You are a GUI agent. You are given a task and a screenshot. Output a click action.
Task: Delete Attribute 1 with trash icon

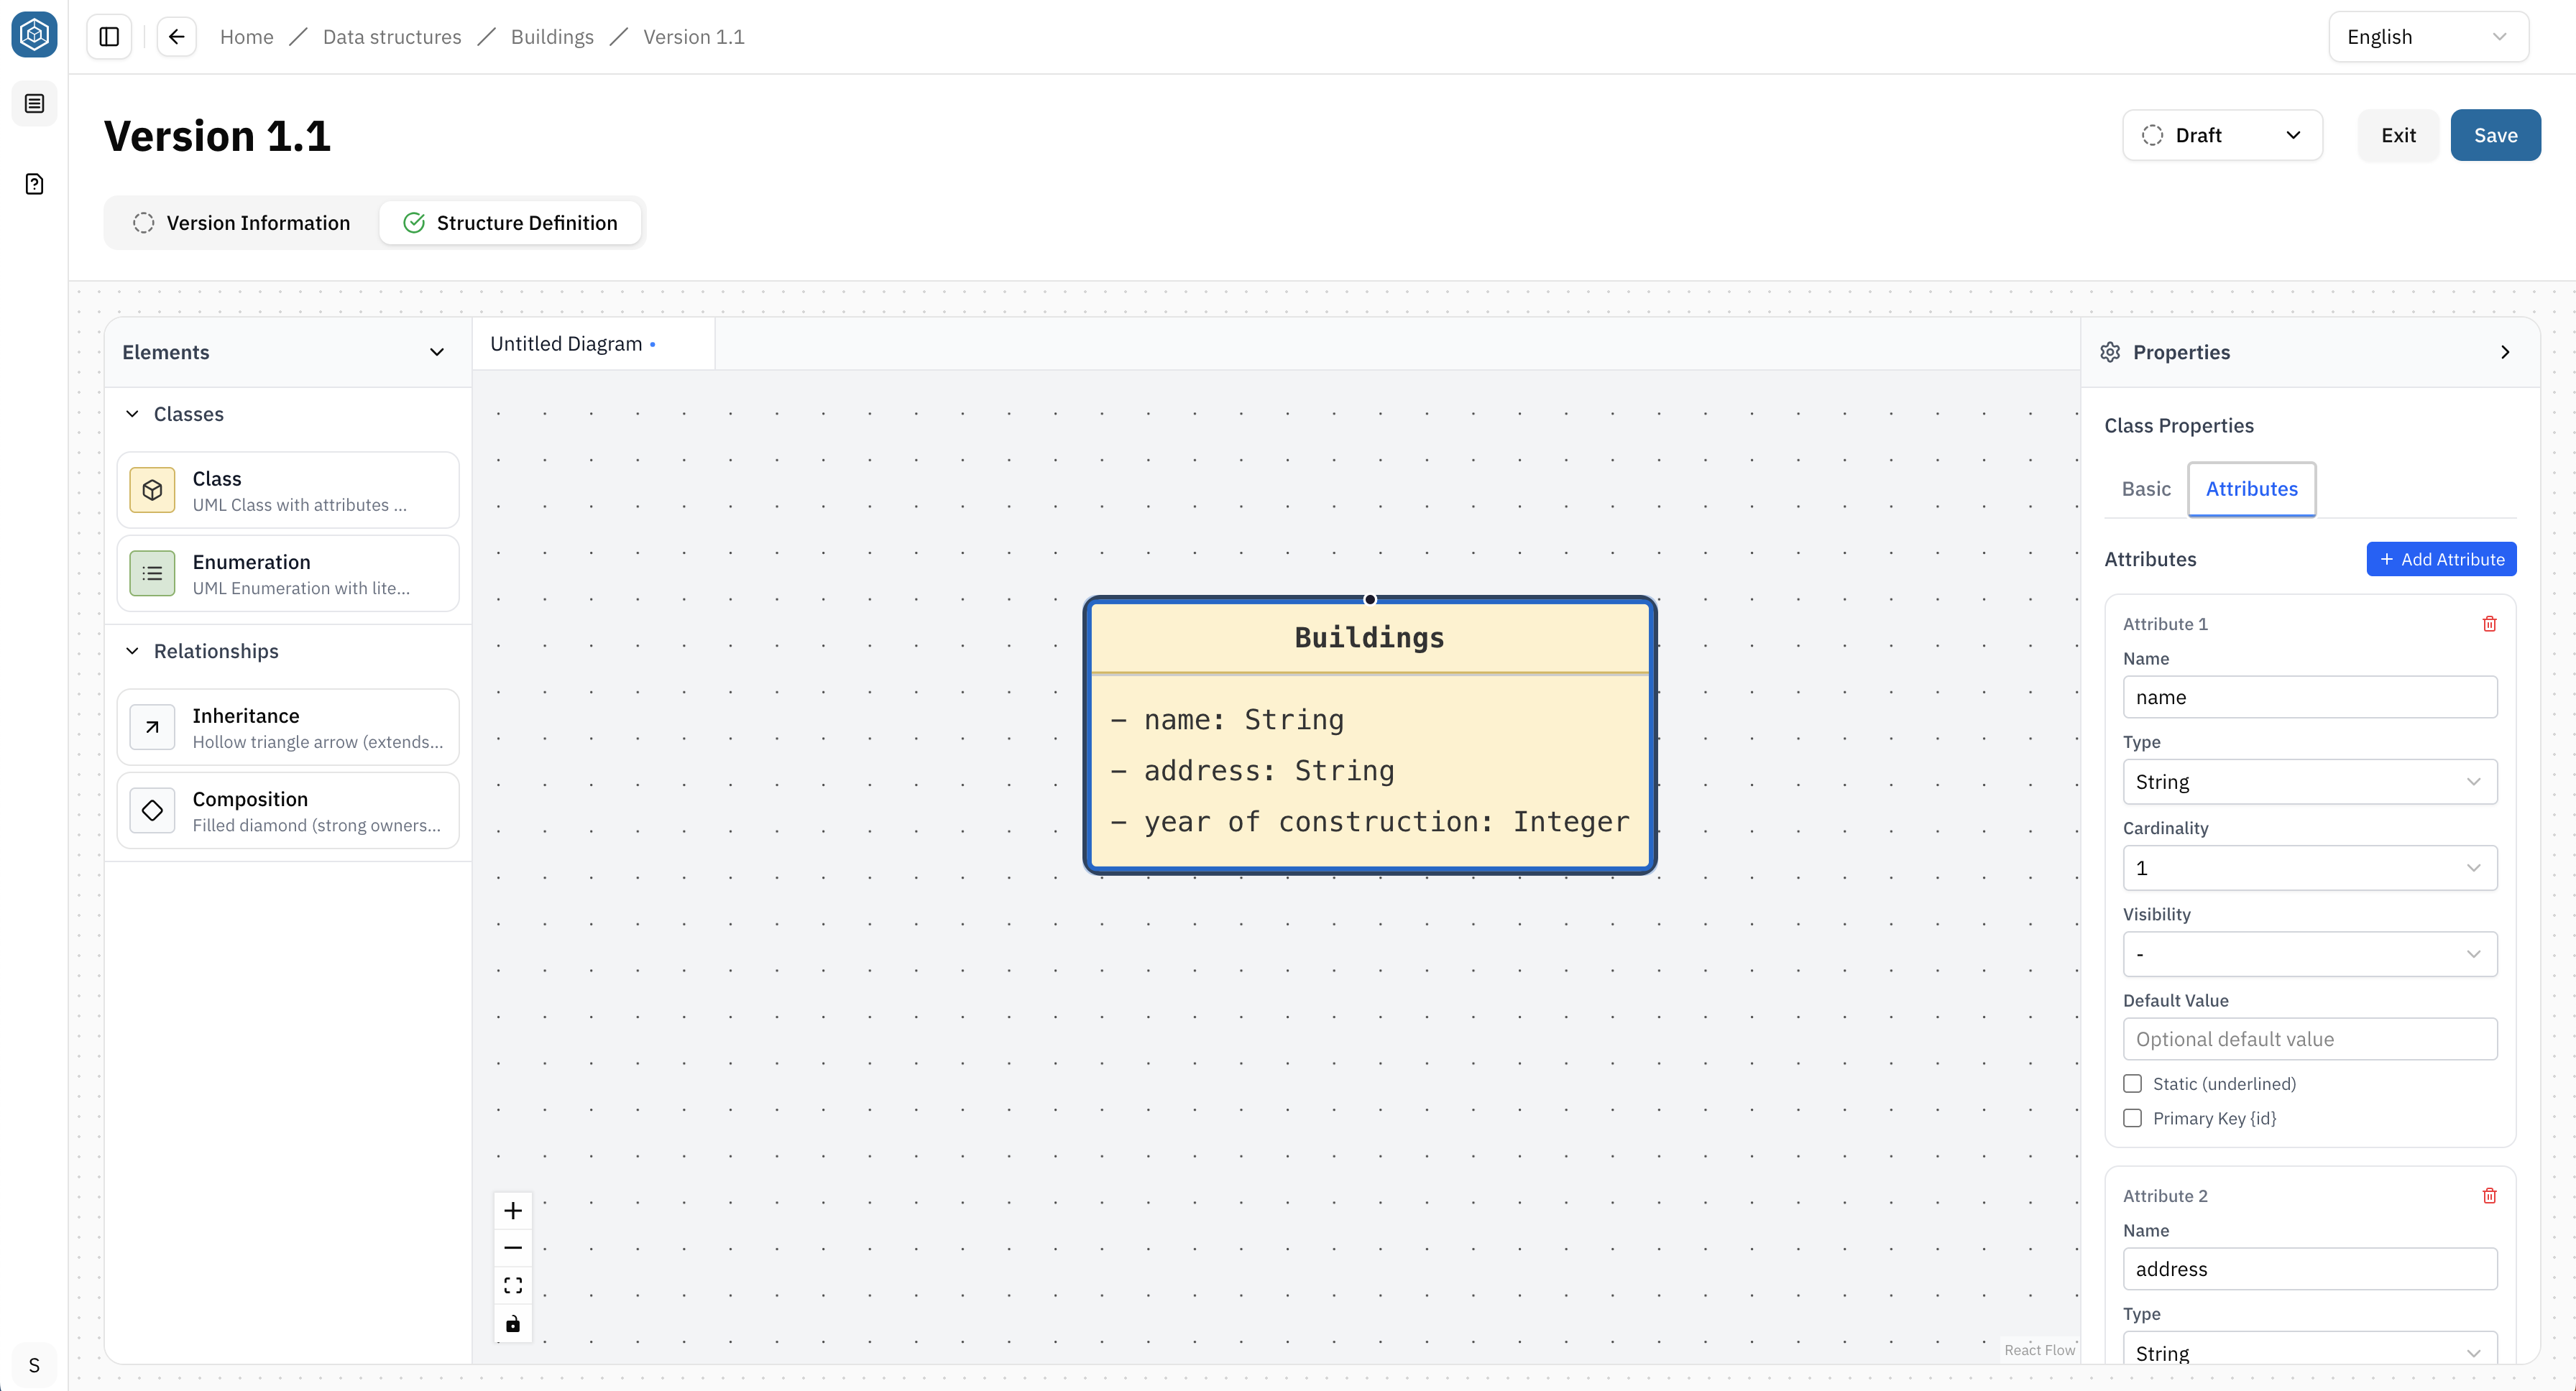[x=2490, y=624]
